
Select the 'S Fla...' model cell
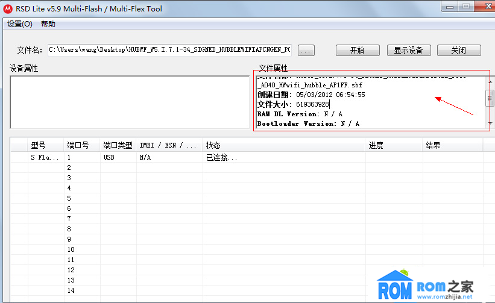pyautogui.click(x=45, y=157)
